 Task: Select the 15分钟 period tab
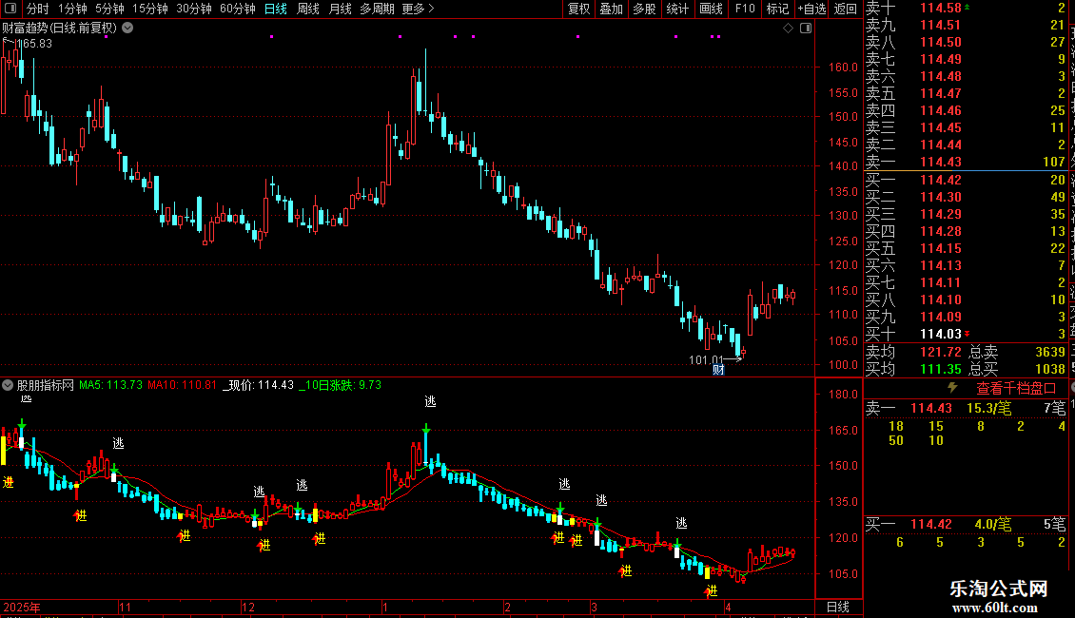[150, 9]
